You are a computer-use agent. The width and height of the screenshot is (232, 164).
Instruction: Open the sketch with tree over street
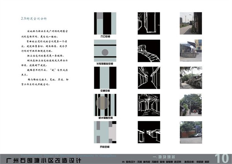pos(148,105)
